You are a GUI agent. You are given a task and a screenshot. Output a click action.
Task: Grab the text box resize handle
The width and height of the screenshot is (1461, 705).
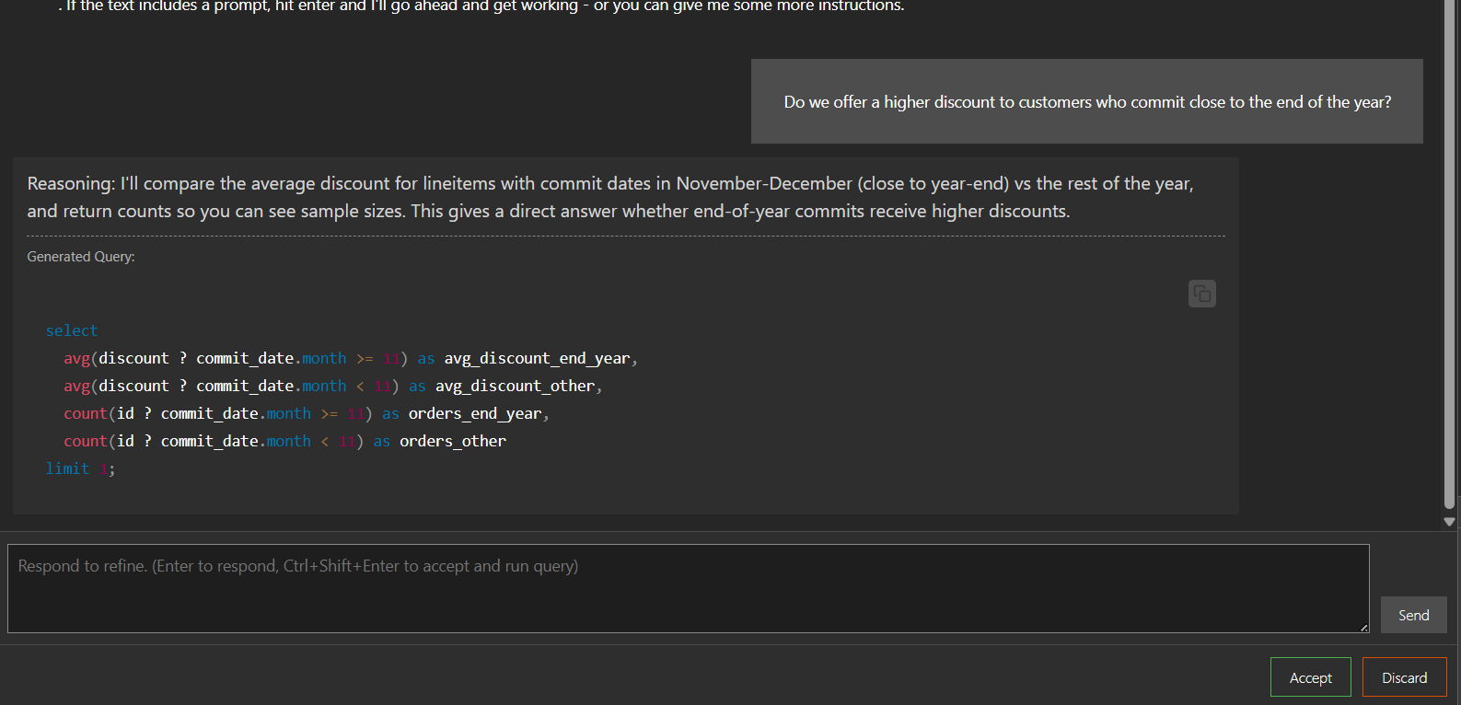1363,628
